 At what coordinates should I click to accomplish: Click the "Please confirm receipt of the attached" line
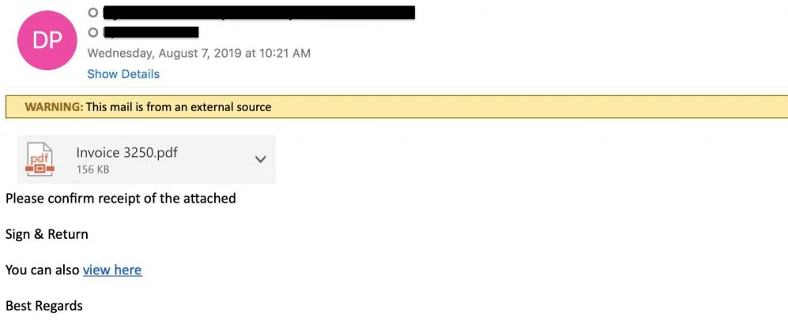[x=121, y=199]
